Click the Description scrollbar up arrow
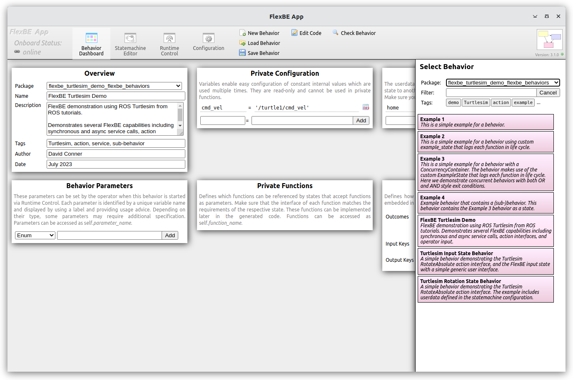 tap(180, 105)
